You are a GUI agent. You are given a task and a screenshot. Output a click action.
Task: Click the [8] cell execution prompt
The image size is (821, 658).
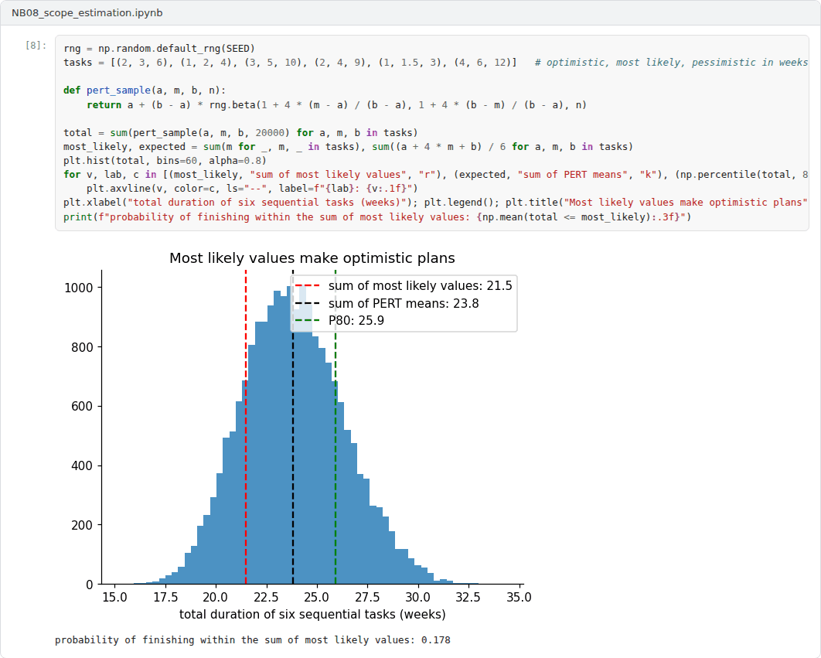[36, 46]
